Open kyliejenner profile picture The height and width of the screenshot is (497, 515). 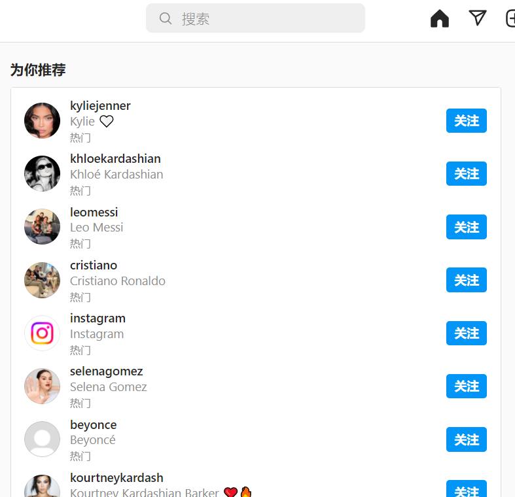point(42,120)
